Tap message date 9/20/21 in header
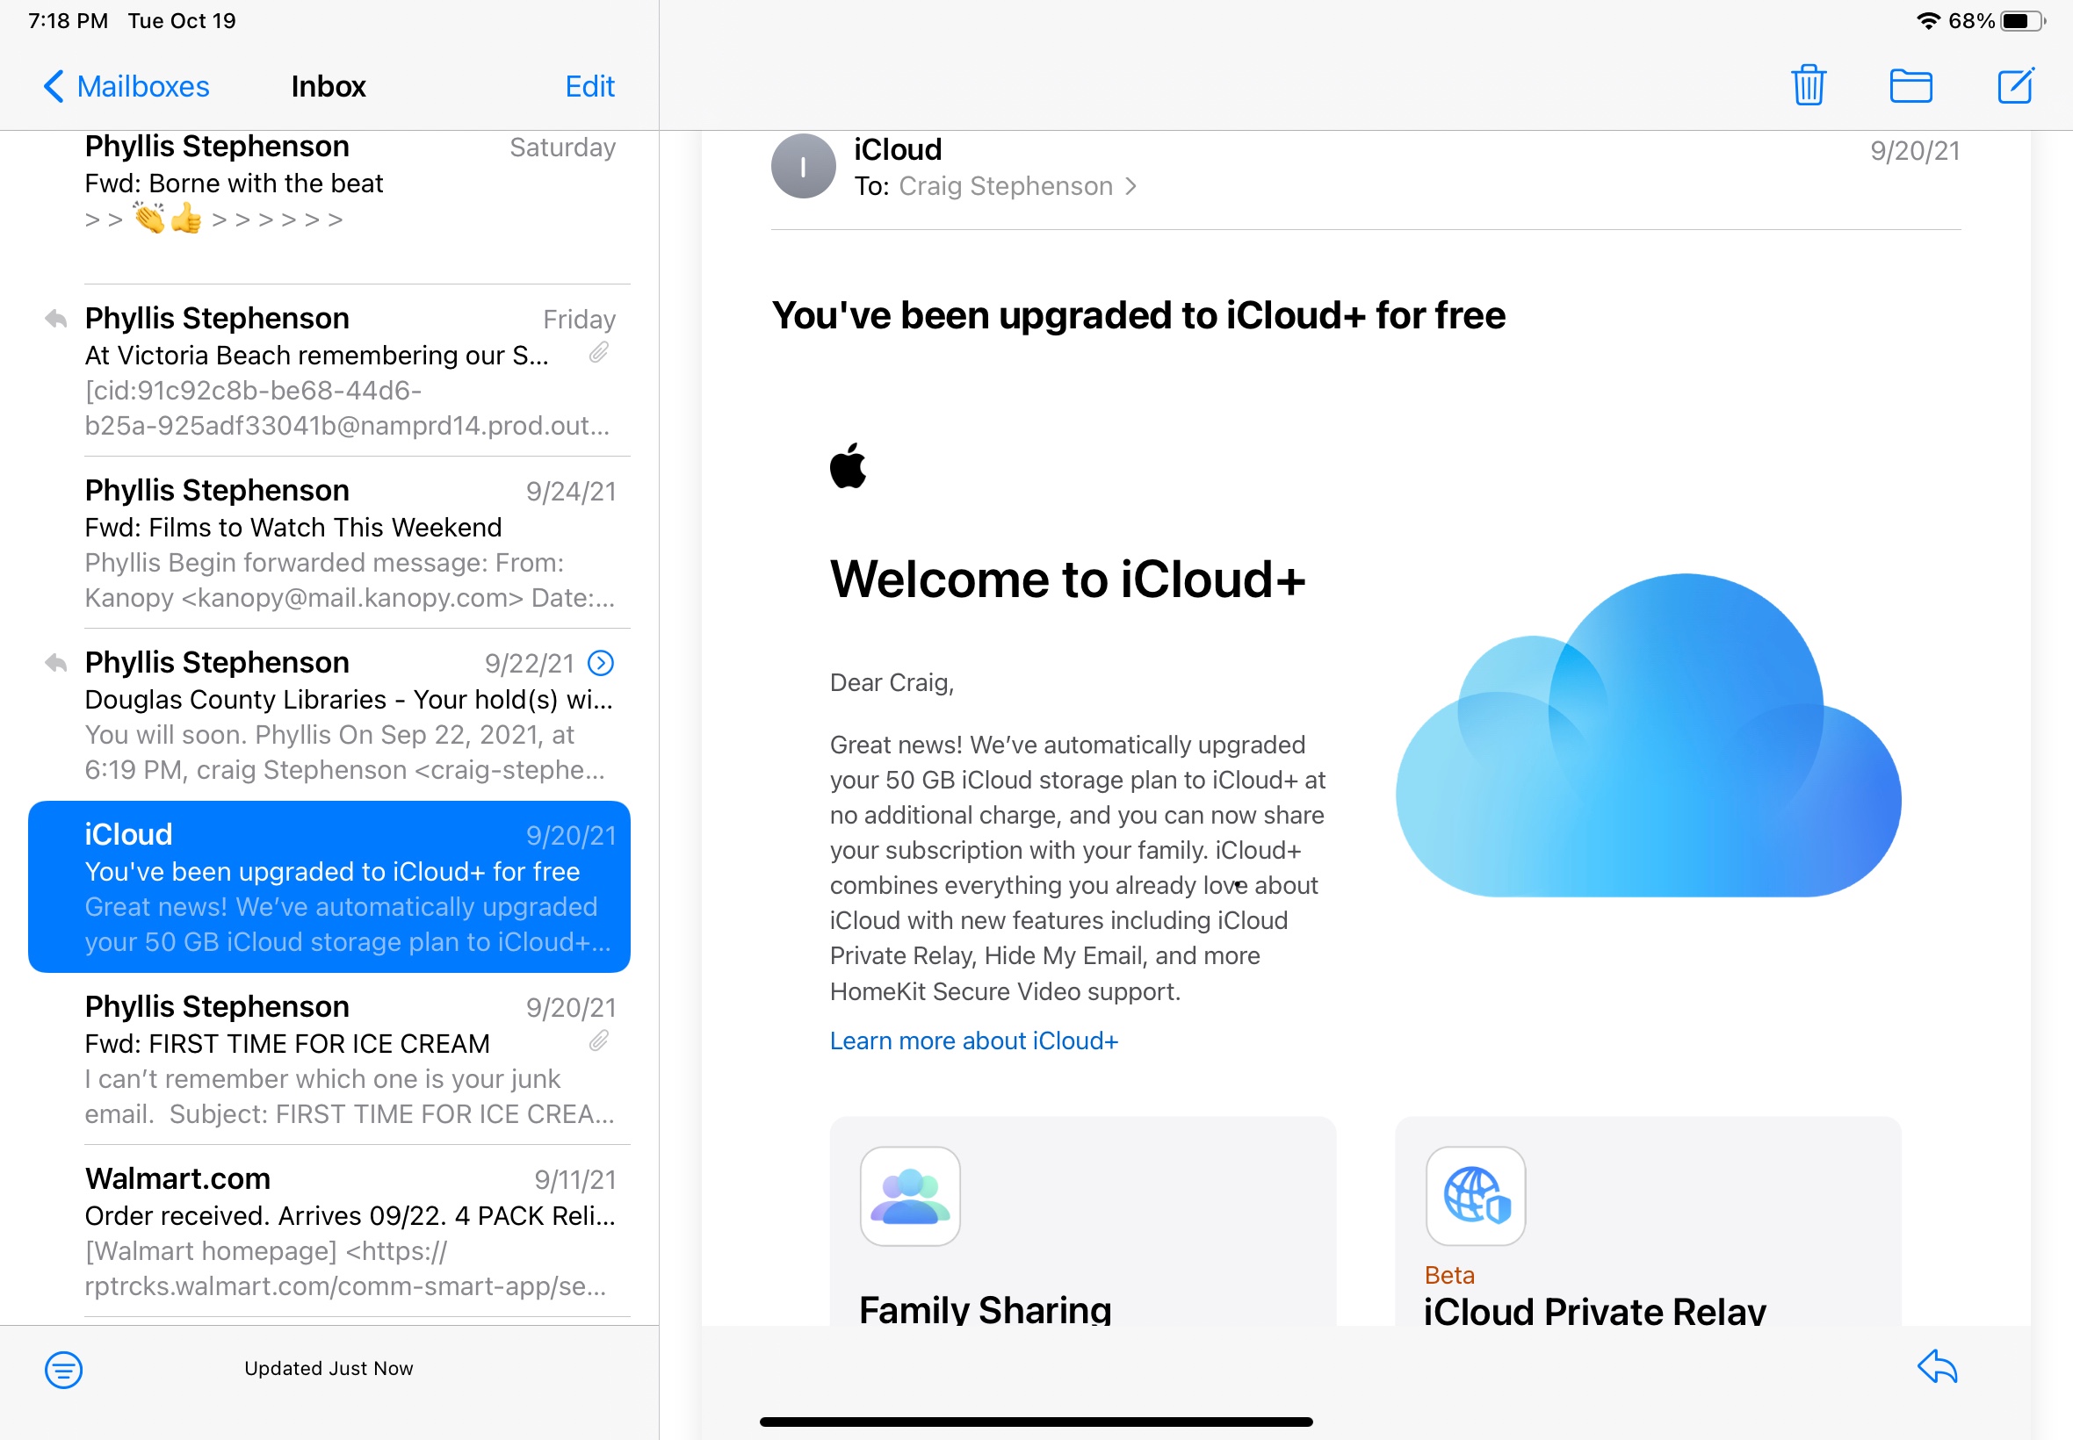2073x1440 pixels. 1915,151
